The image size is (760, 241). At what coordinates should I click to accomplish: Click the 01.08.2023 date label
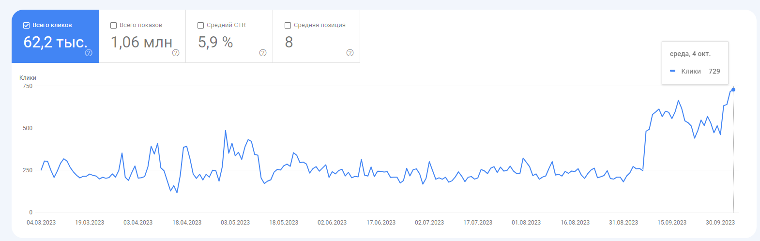526,223
